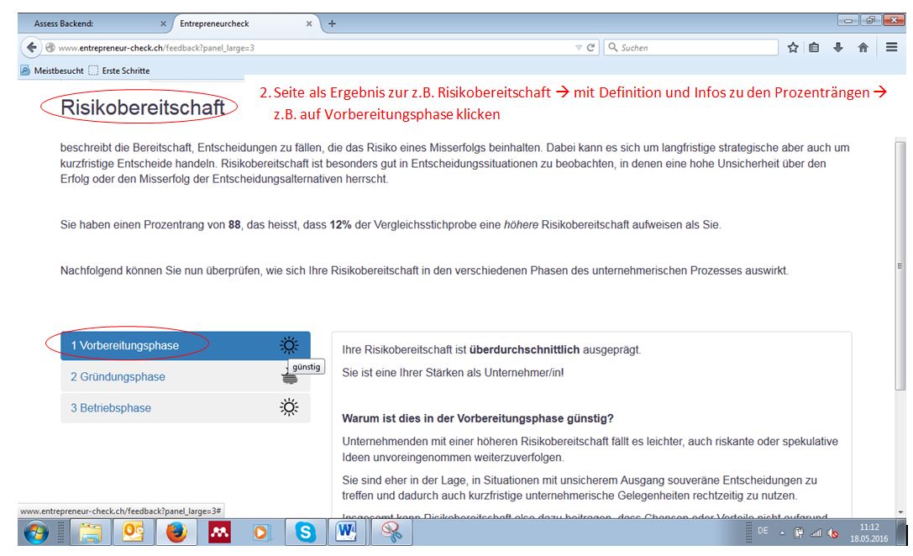Click sun icon in Vorbereitungsphase row
Viewport: 913px width, 556px height.
pyautogui.click(x=289, y=345)
